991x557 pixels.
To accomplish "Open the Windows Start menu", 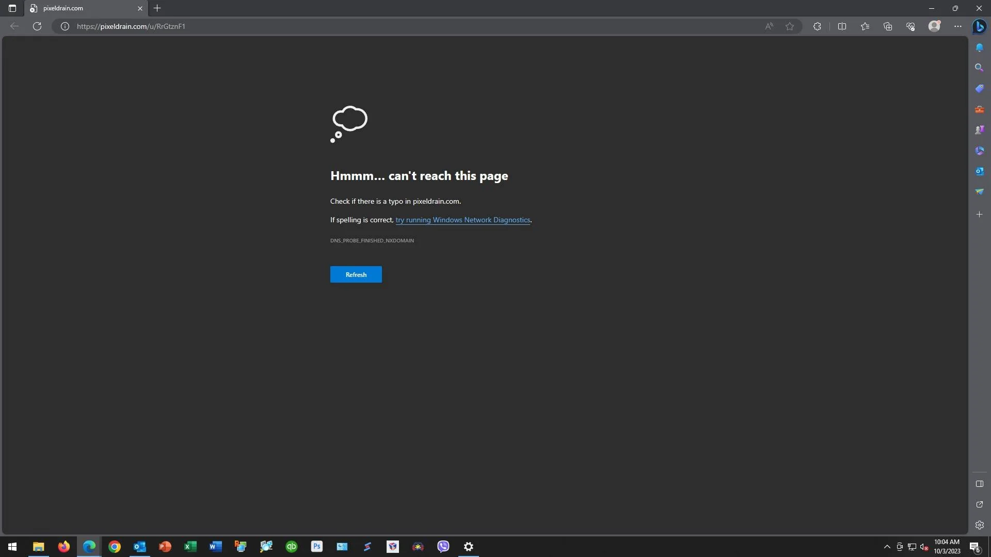I will coord(12,547).
